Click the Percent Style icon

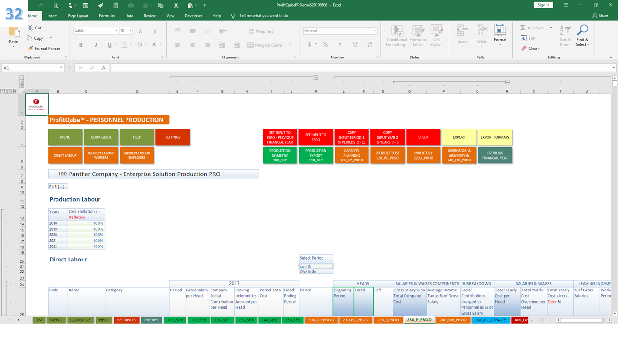pyautogui.click(x=325, y=44)
